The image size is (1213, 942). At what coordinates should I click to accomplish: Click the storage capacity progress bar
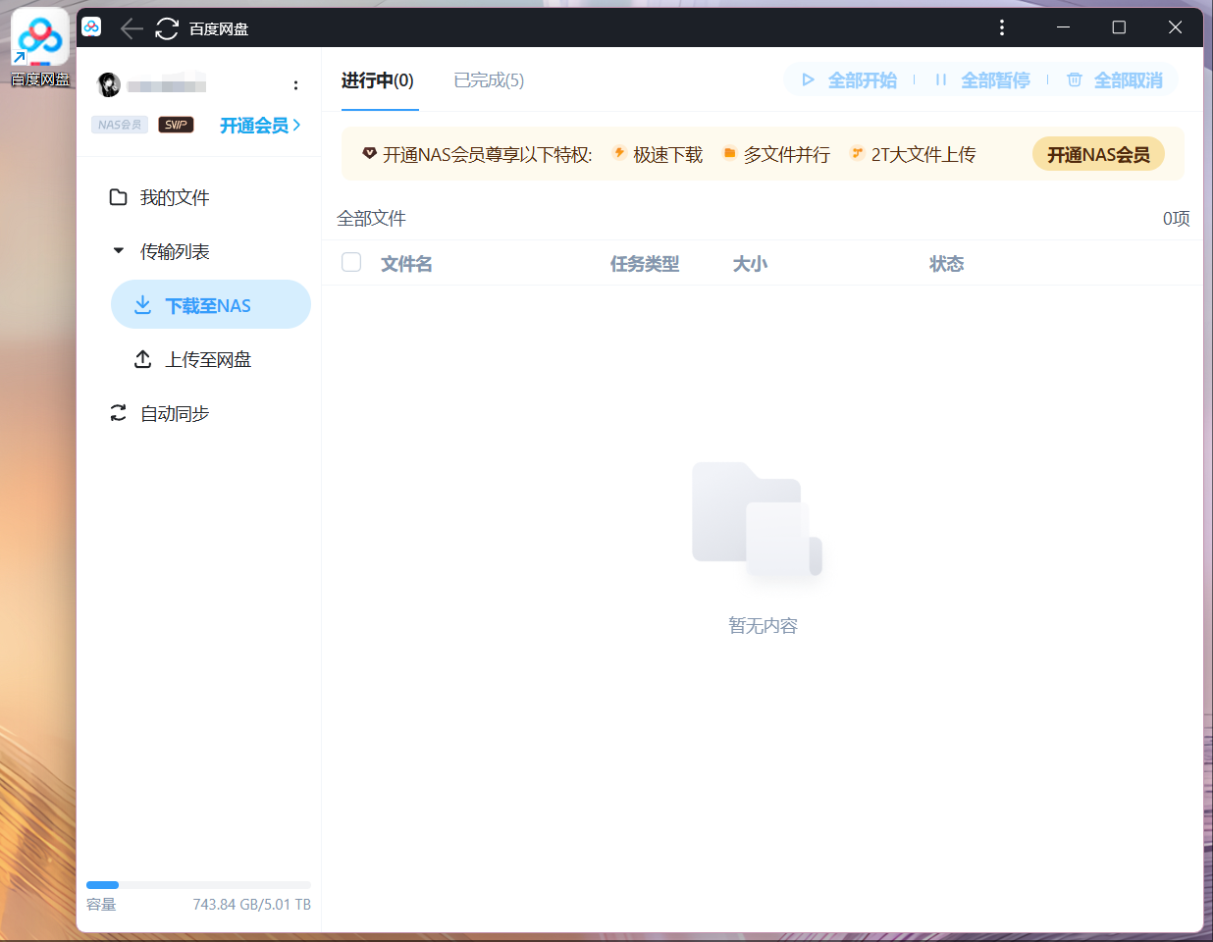[x=198, y=885]
